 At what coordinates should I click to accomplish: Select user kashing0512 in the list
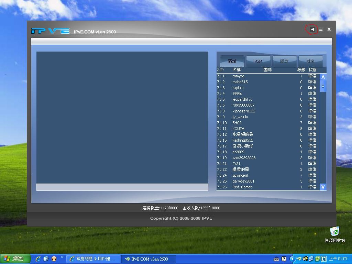[x=268, y=140]
